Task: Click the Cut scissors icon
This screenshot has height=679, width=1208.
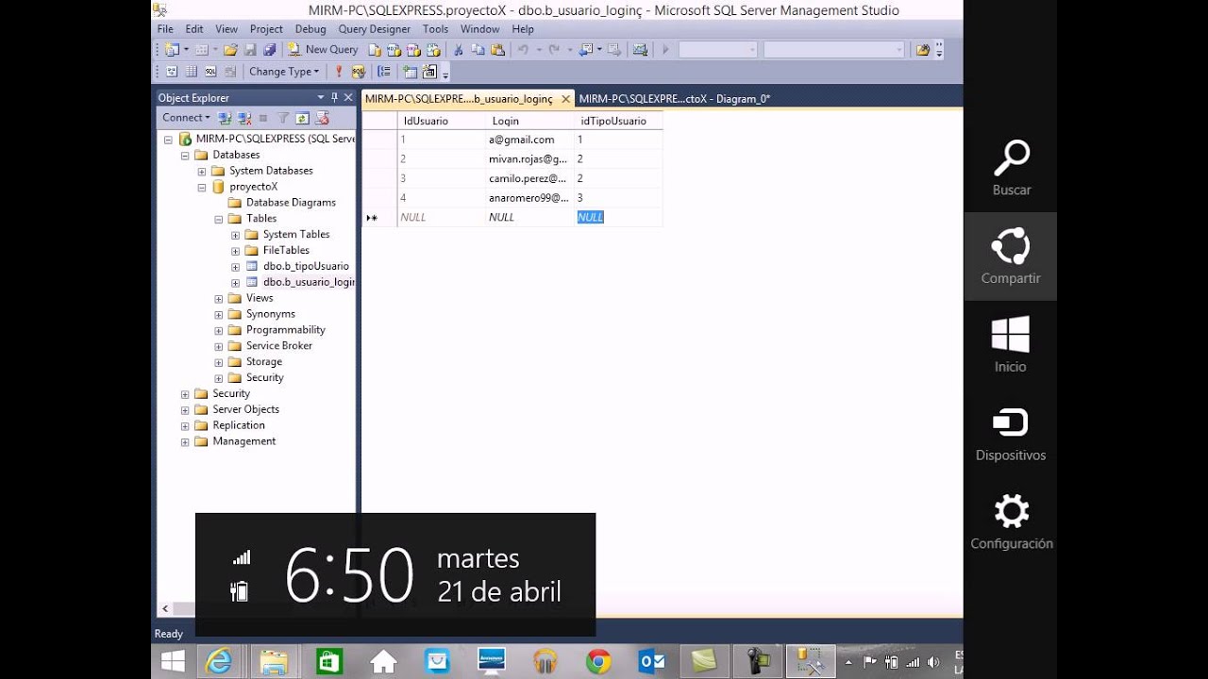Action: pos(458,49)
